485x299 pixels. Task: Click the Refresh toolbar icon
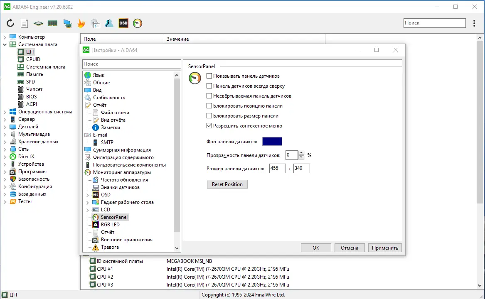pos(10,23)
